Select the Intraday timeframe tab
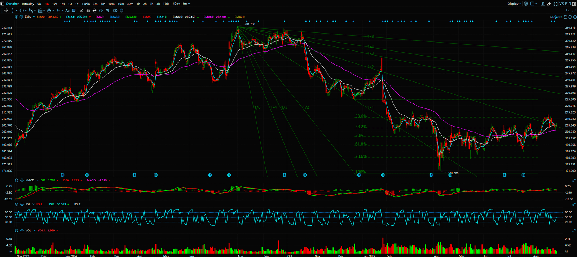 tap(28, 4)
